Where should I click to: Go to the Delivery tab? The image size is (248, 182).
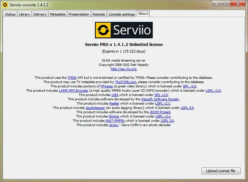point(40,14)
